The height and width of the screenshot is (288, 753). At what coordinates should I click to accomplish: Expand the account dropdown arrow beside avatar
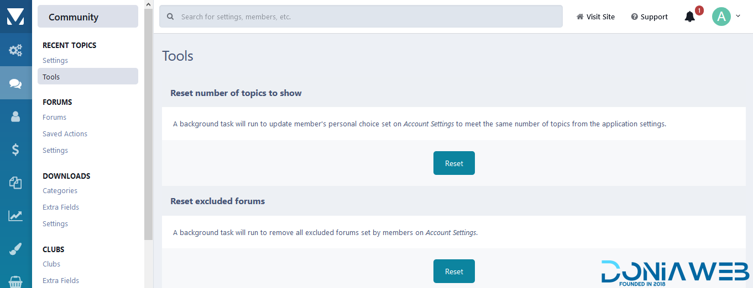(x=738, y=17)
